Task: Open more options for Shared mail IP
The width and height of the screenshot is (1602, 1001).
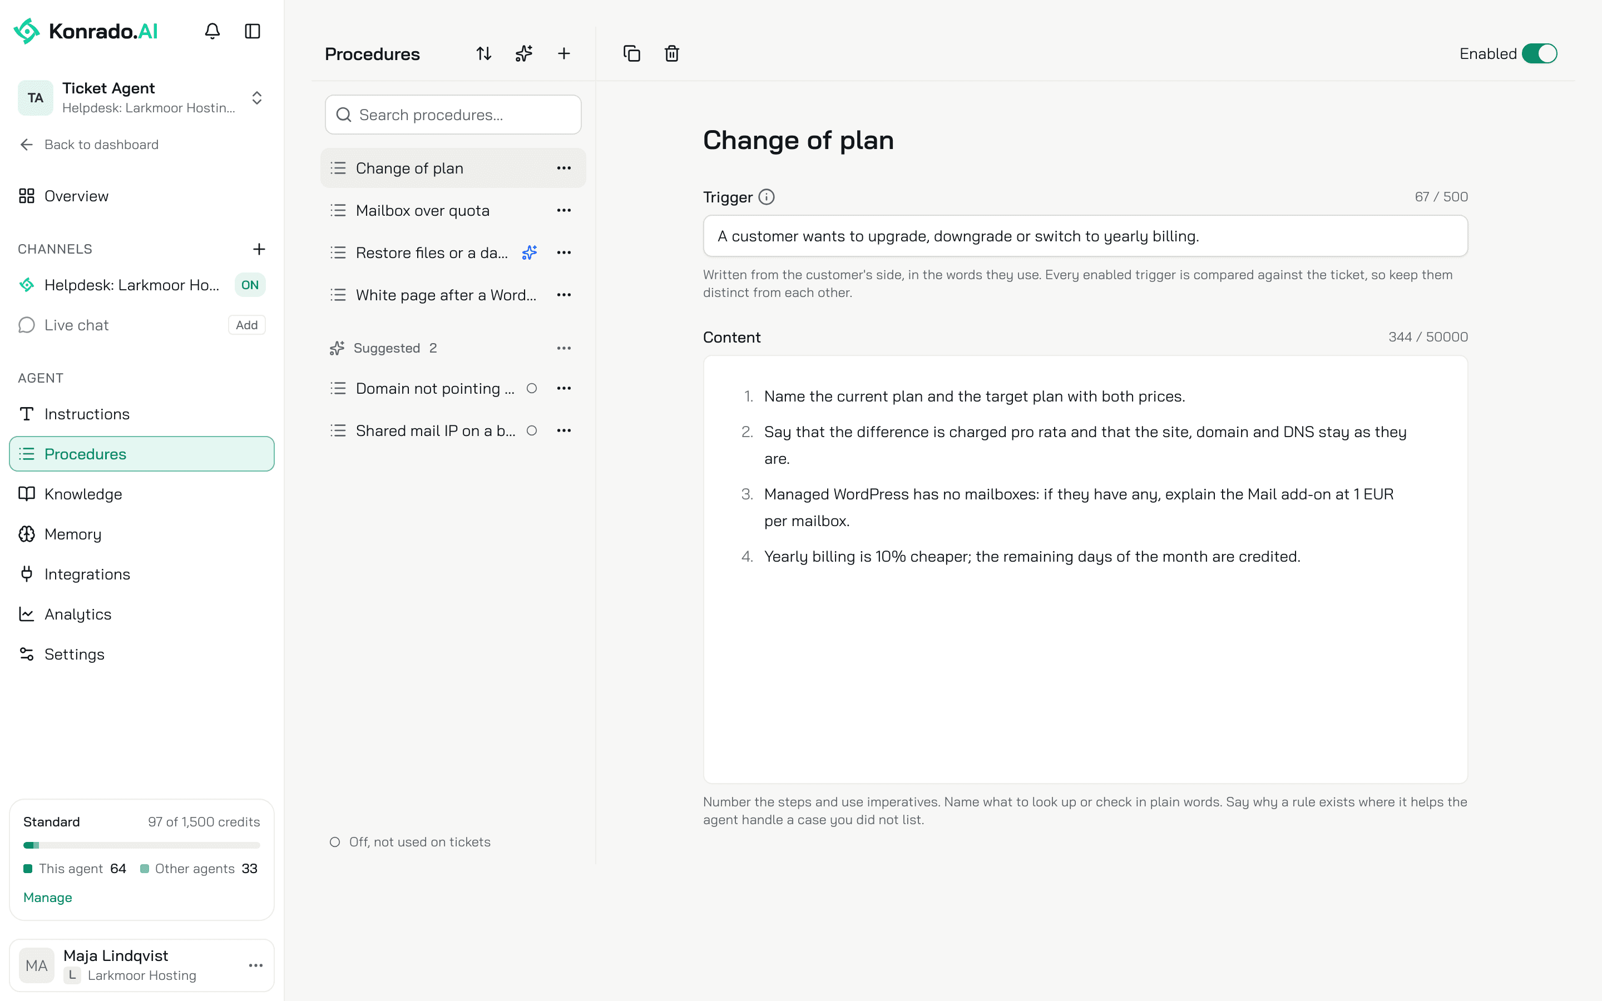Action: (564, 431)
